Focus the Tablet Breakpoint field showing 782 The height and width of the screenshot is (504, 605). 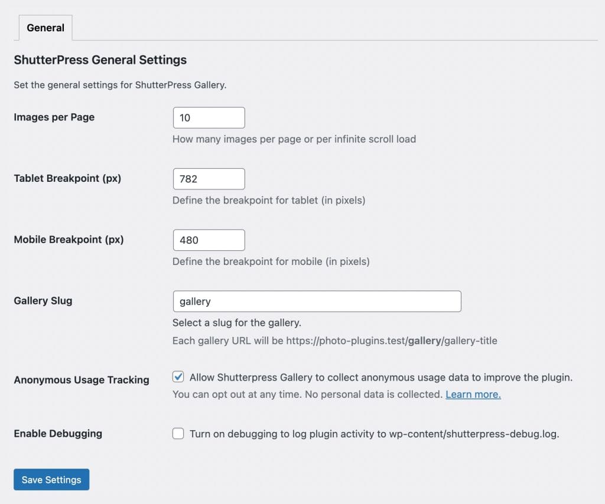209,179
